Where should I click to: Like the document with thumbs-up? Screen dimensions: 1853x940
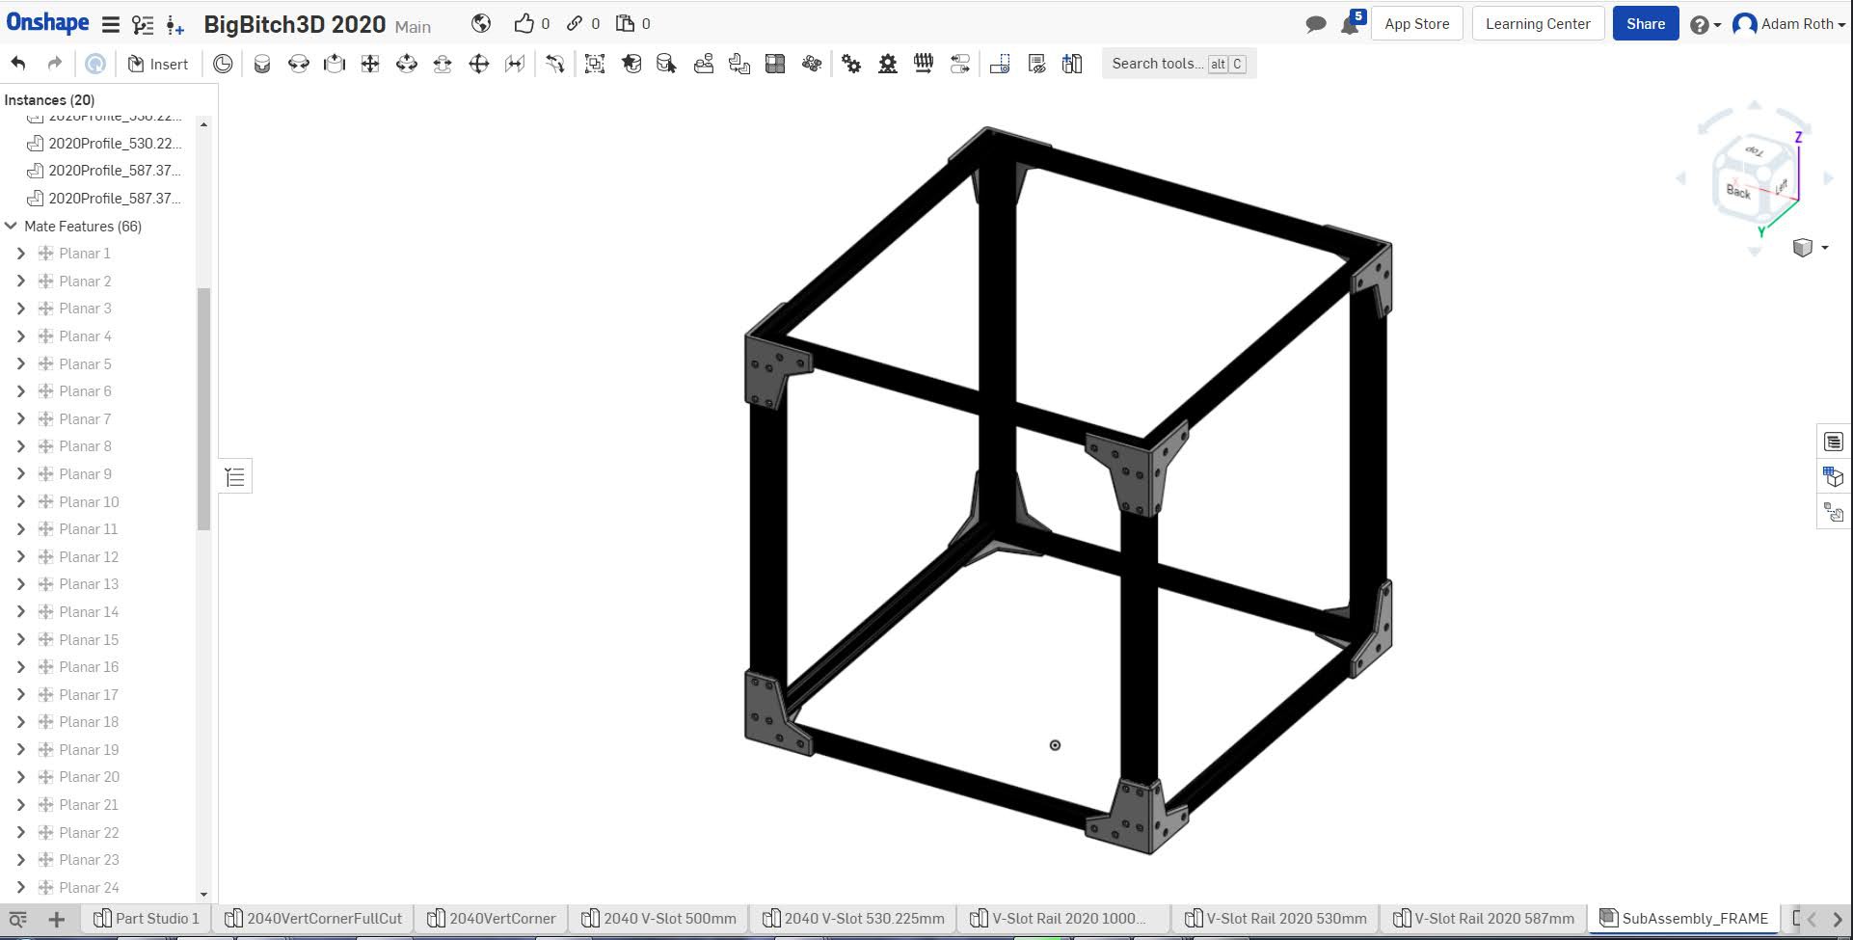(524, 23)
